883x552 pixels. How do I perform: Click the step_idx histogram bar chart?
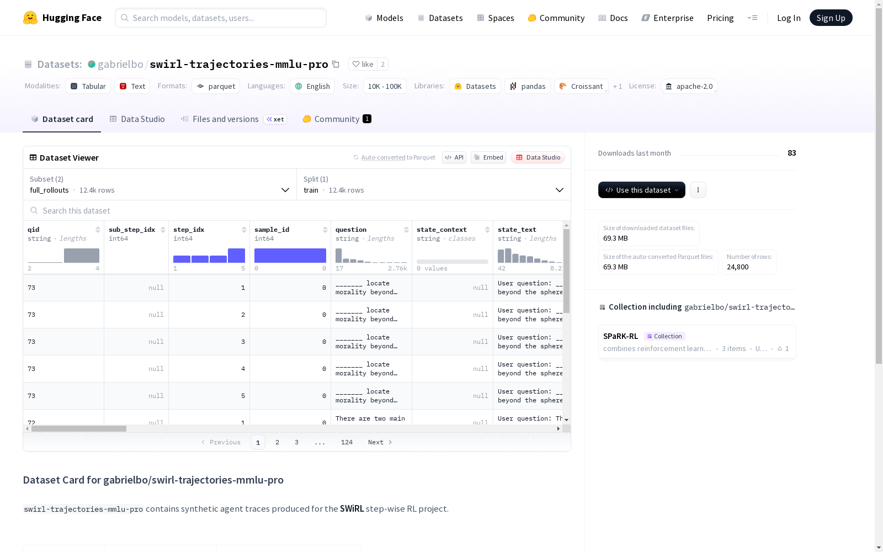(209, 256)
